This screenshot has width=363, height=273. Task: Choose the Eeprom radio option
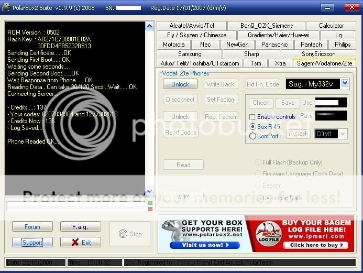coord(257,185)
